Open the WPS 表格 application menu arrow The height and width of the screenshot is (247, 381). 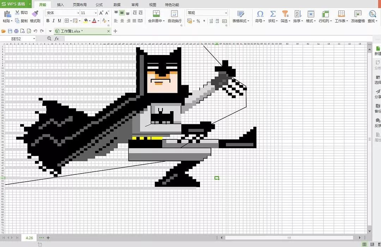(x=30, y=4)
